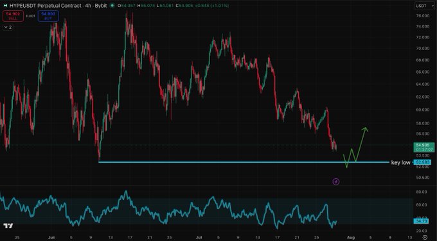
Task: Click the 64.000 price axis label
Action: (x=422, y=84)
